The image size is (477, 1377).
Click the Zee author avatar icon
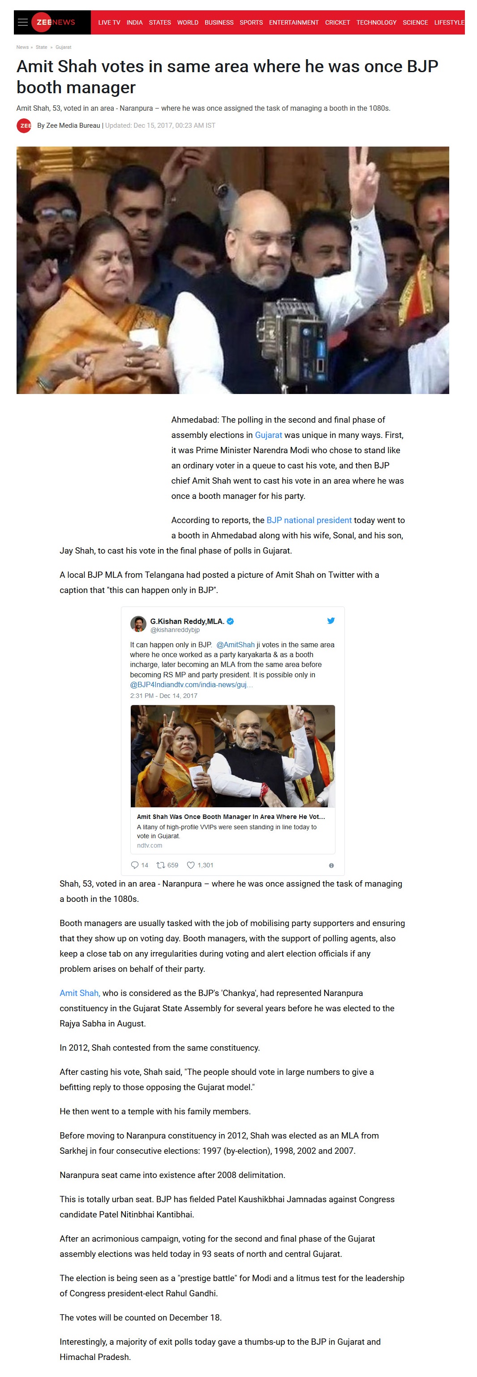click(x=24, y=126)
